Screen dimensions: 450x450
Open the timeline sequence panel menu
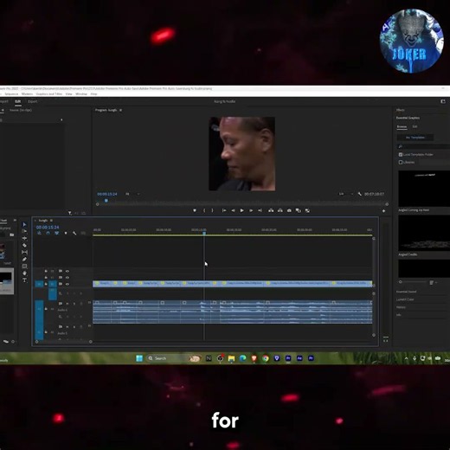pyautogui.click(x=51, y=221)
